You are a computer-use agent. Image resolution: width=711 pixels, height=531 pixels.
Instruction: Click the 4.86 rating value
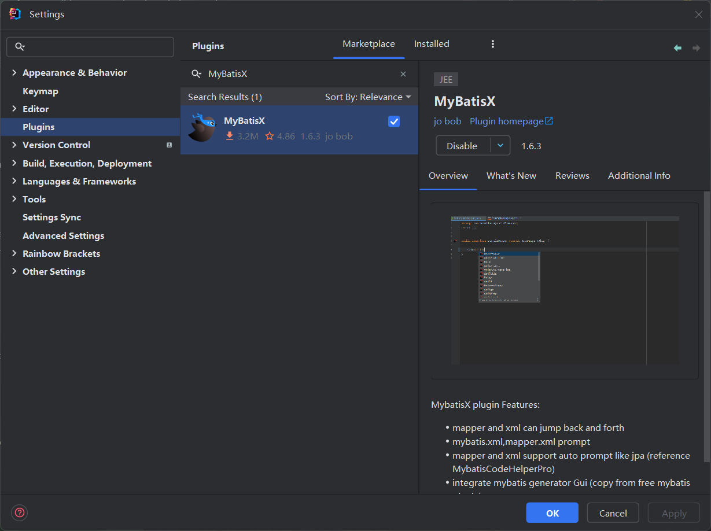(x=286, y=137)
